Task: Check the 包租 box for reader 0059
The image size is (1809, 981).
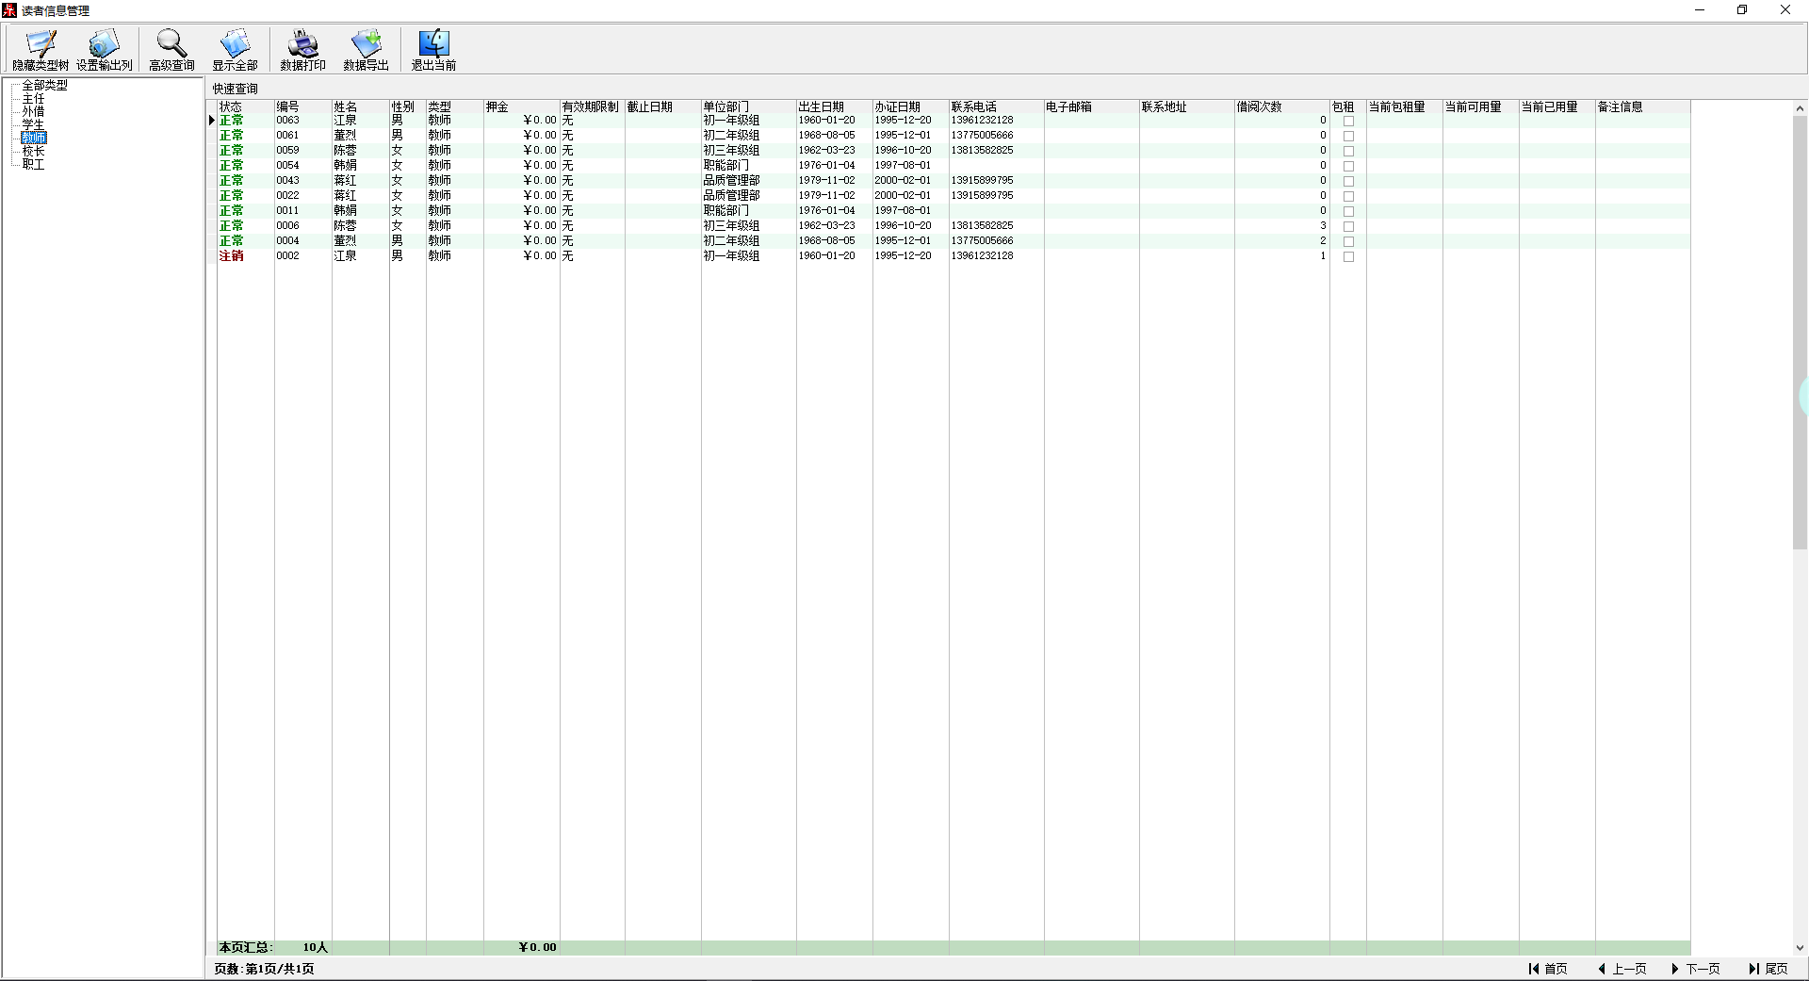Action: 1348,151
